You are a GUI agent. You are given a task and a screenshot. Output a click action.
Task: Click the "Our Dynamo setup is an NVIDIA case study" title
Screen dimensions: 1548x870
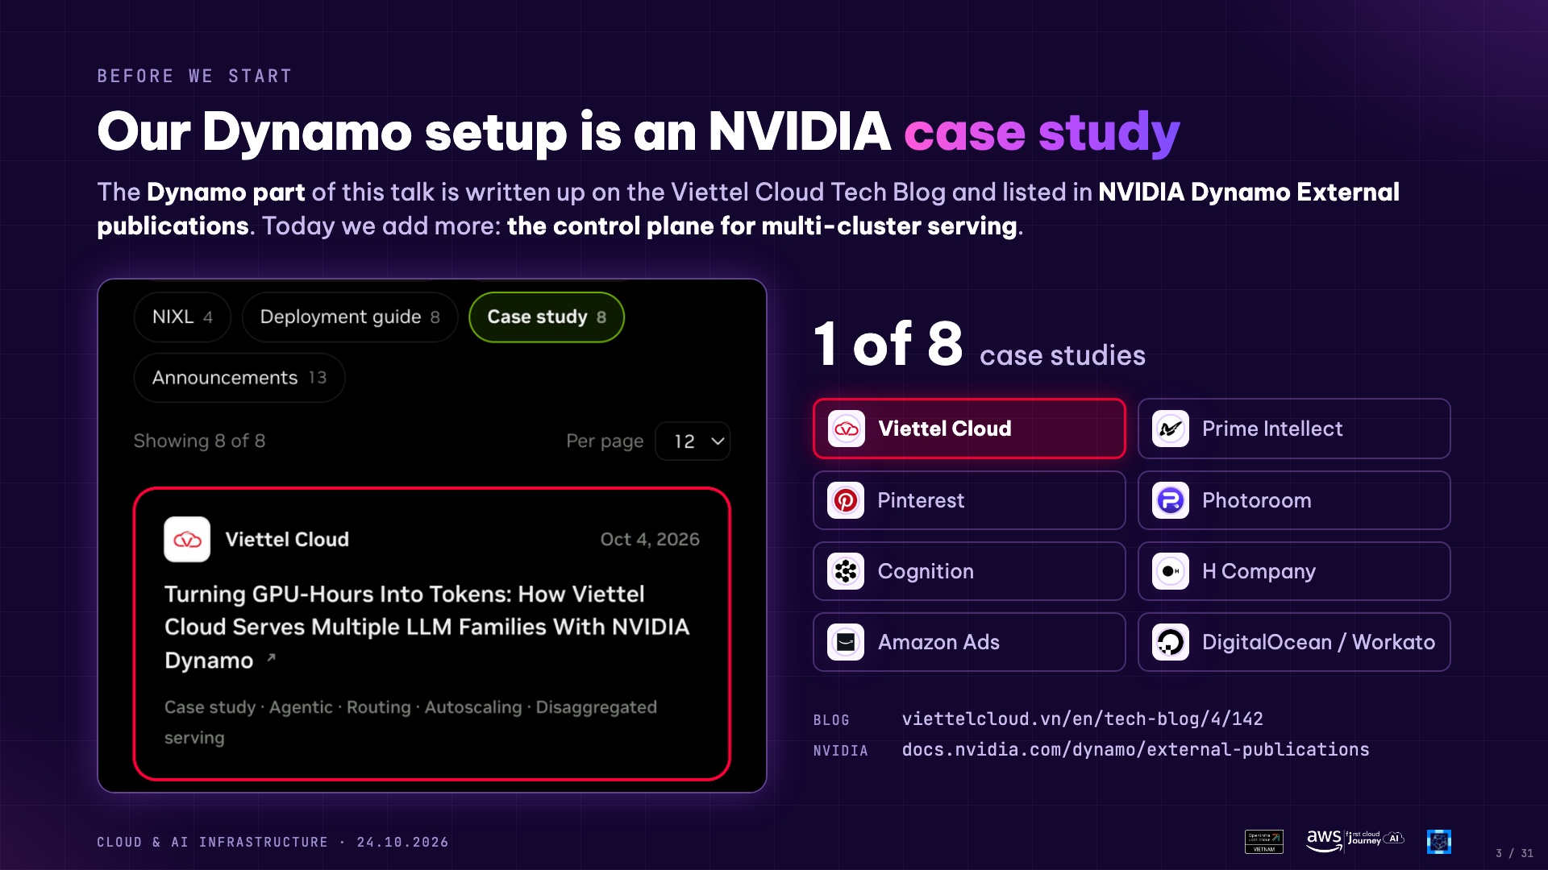pos(639,132)
